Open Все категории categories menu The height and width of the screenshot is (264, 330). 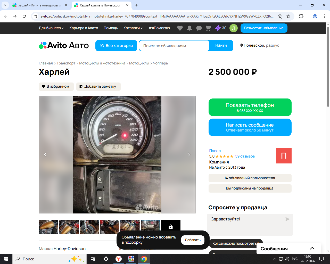(116, 46)
